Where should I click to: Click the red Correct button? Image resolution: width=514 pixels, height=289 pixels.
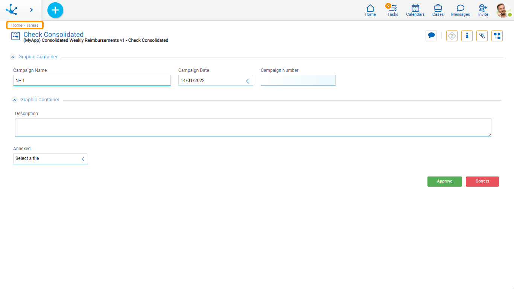pyautogui.click(x=482, y=181)
